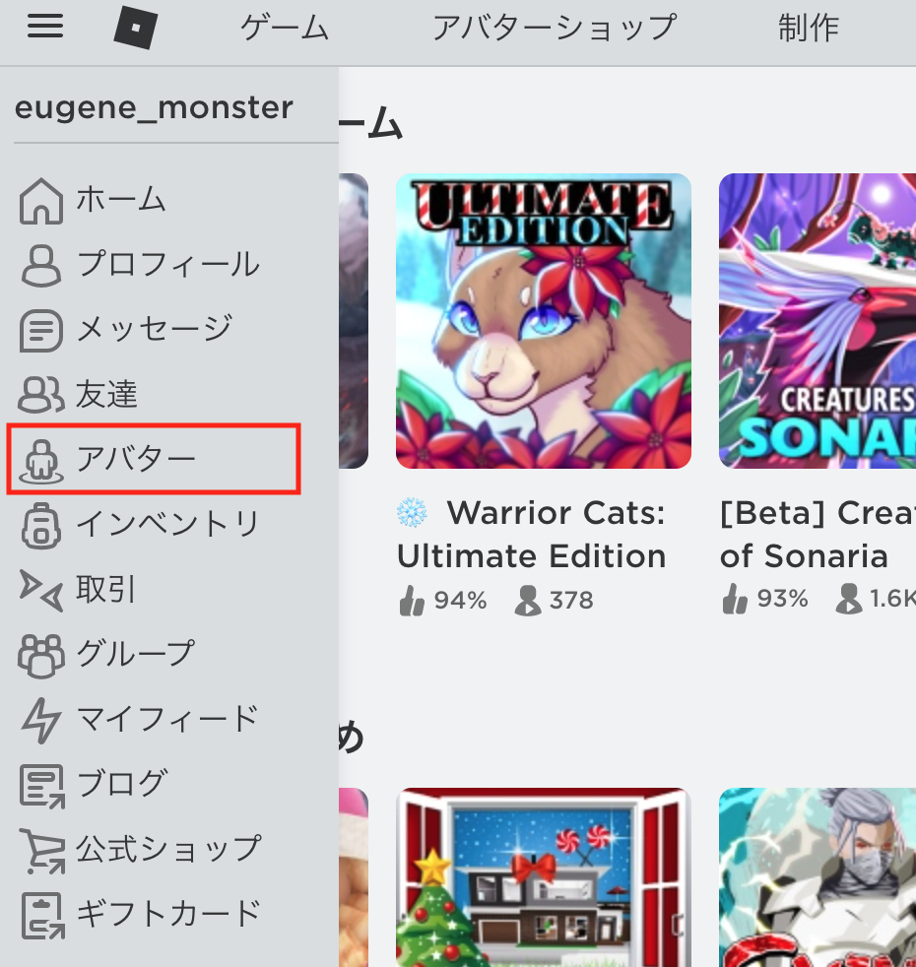Switch to the ゲーム top navigation tab

pyautogui.click(x=285, y=29)
